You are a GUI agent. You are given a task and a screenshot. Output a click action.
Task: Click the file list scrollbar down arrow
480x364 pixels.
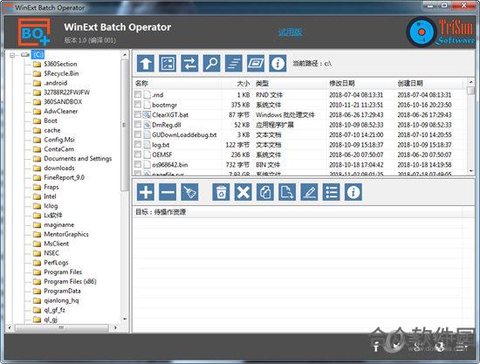coord(470,171)
